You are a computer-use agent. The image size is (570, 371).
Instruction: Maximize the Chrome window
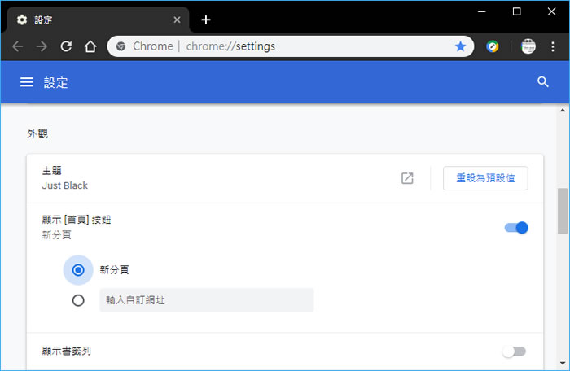pos(516,11)
